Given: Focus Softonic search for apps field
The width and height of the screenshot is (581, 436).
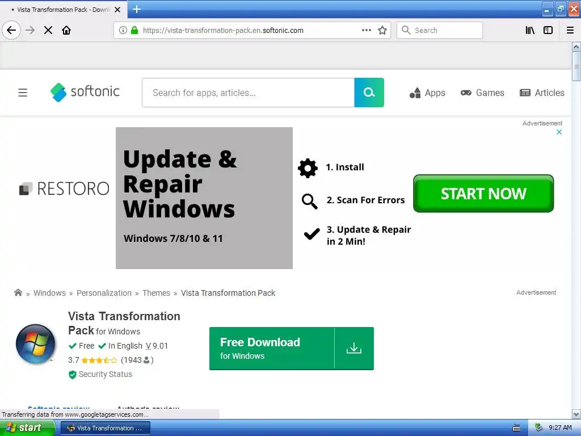Looking at the screenshot, I should pyautogui.click(x=249, y=93).
